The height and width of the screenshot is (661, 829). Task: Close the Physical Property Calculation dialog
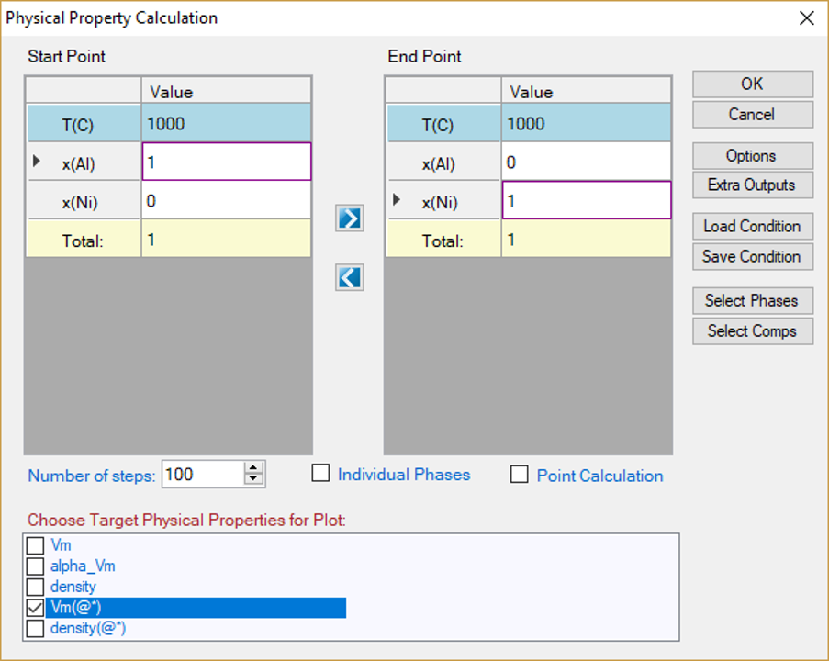click(806, 18)
